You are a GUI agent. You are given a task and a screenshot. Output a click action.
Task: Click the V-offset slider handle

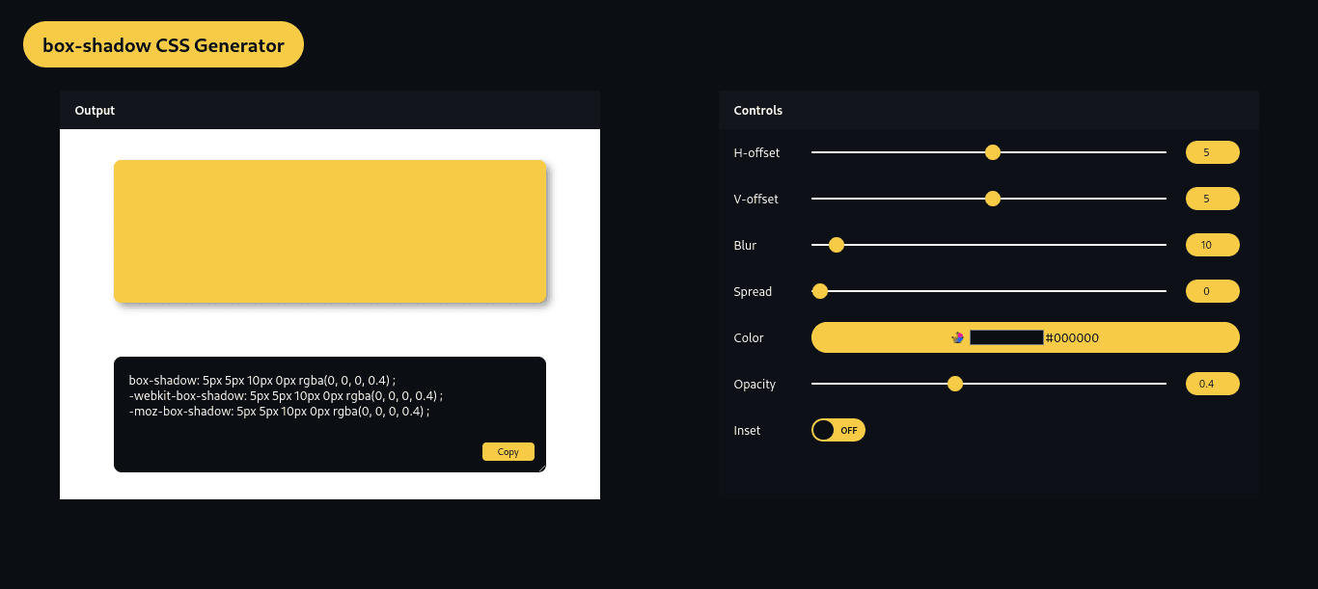click(x=992, y=199)
